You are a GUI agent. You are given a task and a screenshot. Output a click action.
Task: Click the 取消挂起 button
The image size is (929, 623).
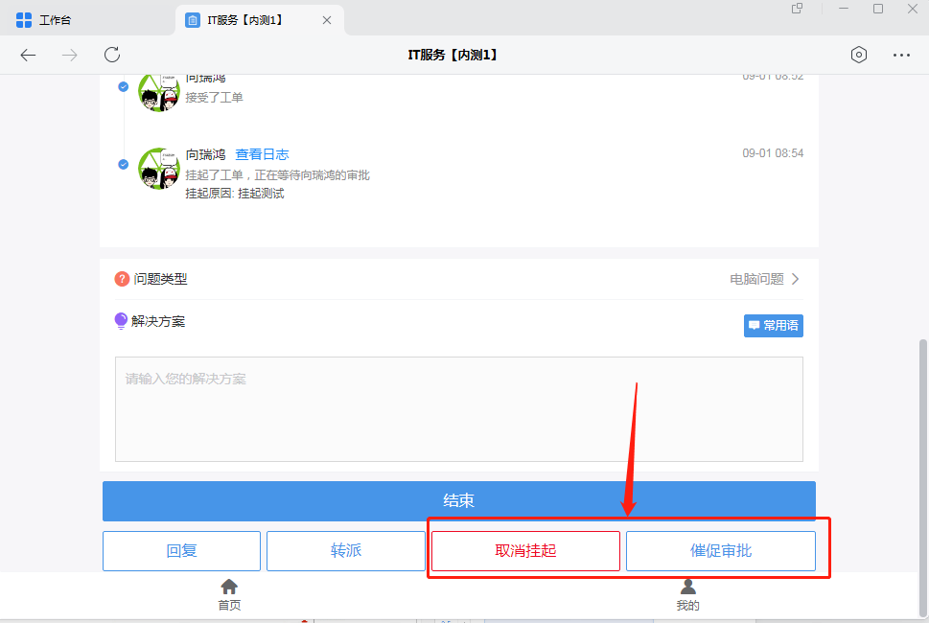pyautogui.click(x=525, y=551)
